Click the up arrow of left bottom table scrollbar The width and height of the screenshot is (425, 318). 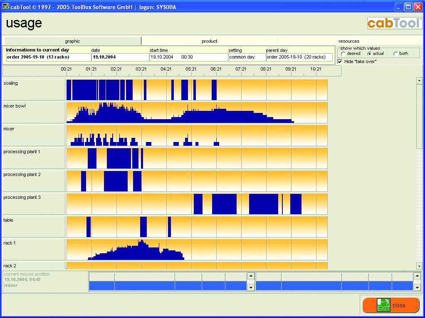251,276
